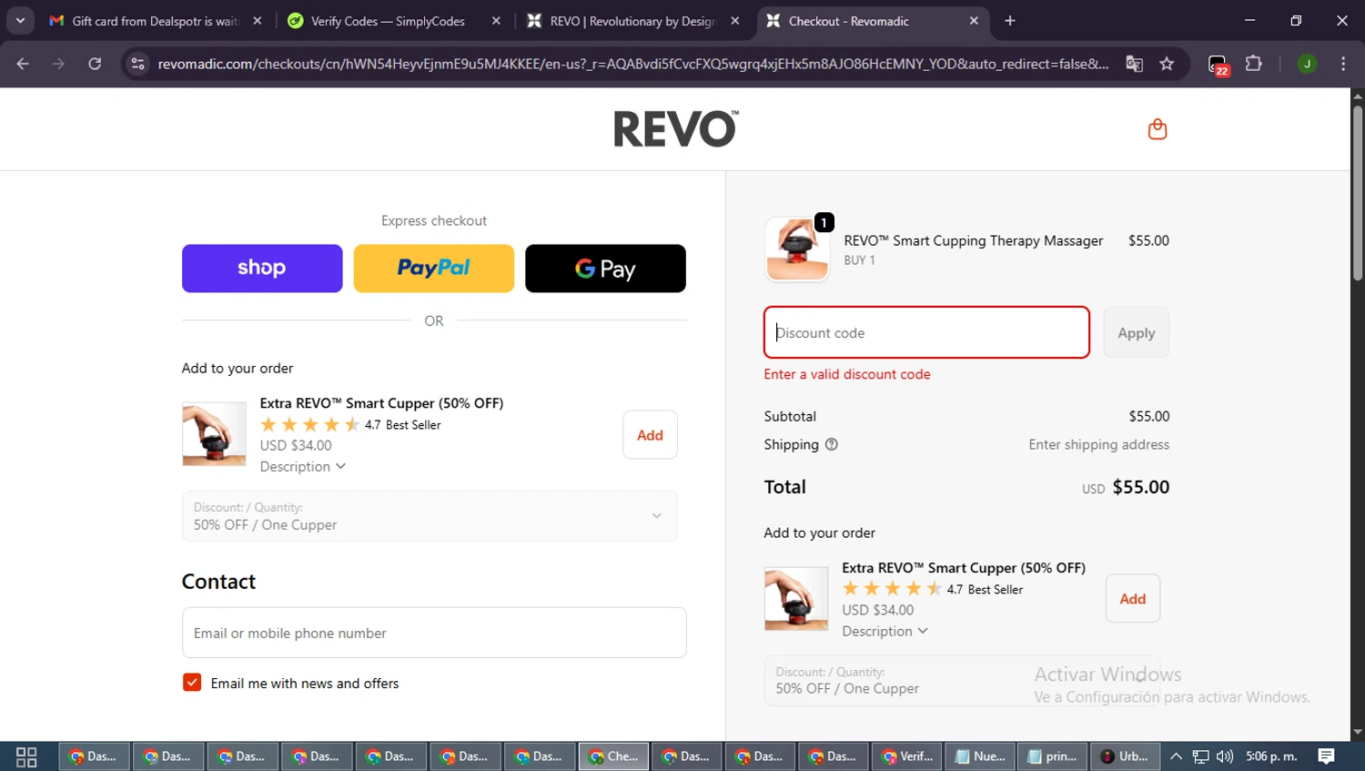Choose Google Pay express checkout
Screen dimensions: 1365x771
pyautogui.click(x=605, y=269)
